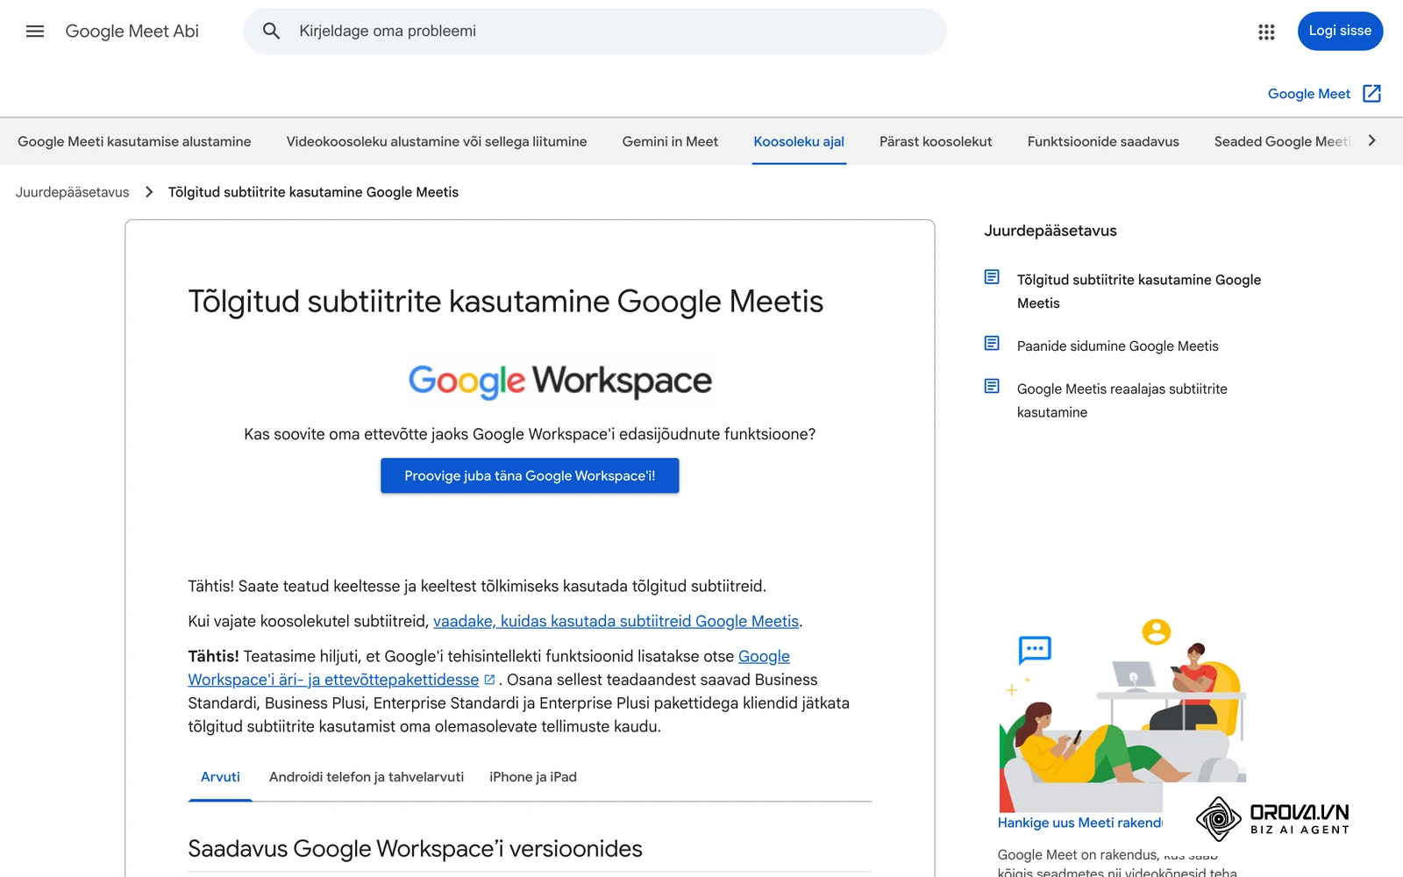The image size is (1403, 877).
Task: Open the Google apps grid
Action: pos(1266,32)
